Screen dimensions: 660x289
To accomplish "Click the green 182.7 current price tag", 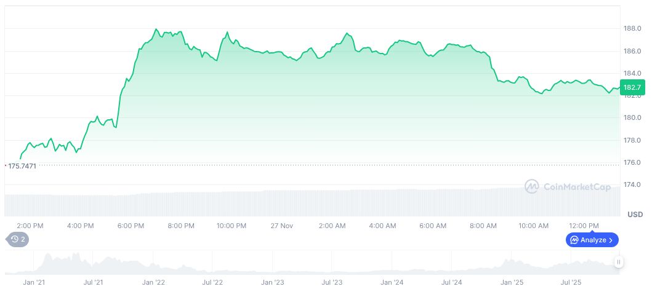I will [632, 87].
